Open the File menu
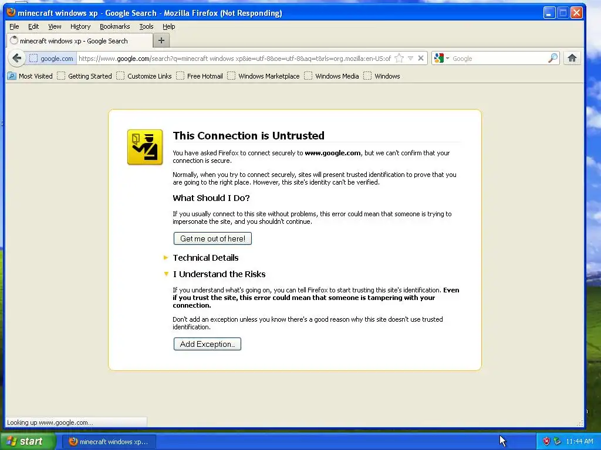 click(x=14, y=26)
